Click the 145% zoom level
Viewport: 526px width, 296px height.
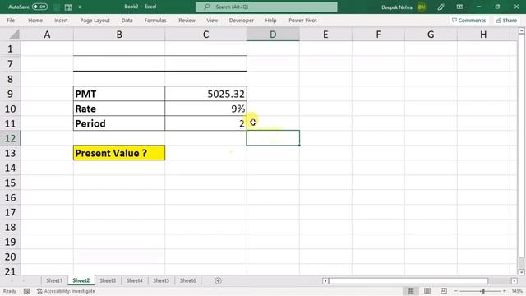(517, 291)
